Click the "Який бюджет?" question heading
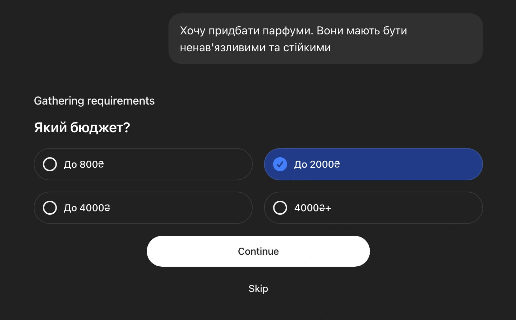Image resolution: width=516 pixels, height=320 pixels. (x=82, y=127)
